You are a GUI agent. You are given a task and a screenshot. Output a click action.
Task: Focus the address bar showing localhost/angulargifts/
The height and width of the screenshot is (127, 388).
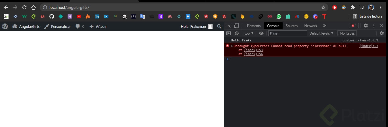pos(185,7)
